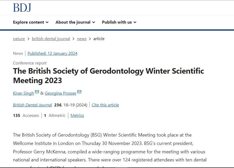Click the email icon beside Kiran Singh
Screen dimensions: 234x168
(x=37, y=92)
